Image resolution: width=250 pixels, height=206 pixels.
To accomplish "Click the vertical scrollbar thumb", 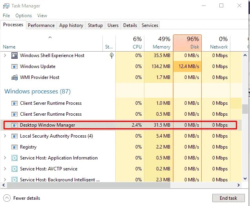I will click(x=245, y=109).
